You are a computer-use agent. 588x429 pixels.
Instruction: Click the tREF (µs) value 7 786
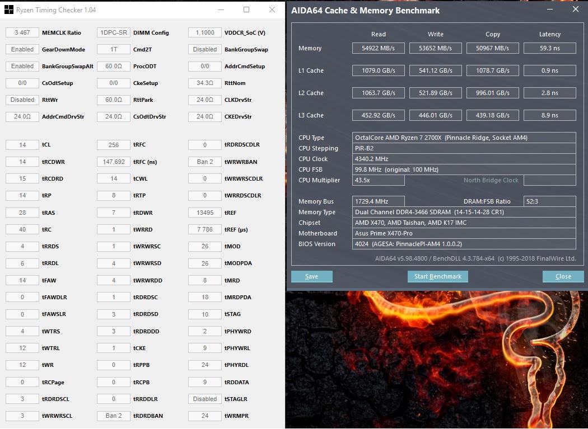(x=205, y=229)
